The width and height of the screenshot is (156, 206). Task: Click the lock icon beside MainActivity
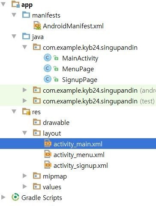point(56,58)
